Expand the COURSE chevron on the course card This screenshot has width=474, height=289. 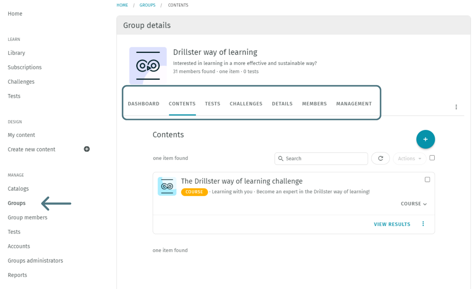(x=425, y=204)
